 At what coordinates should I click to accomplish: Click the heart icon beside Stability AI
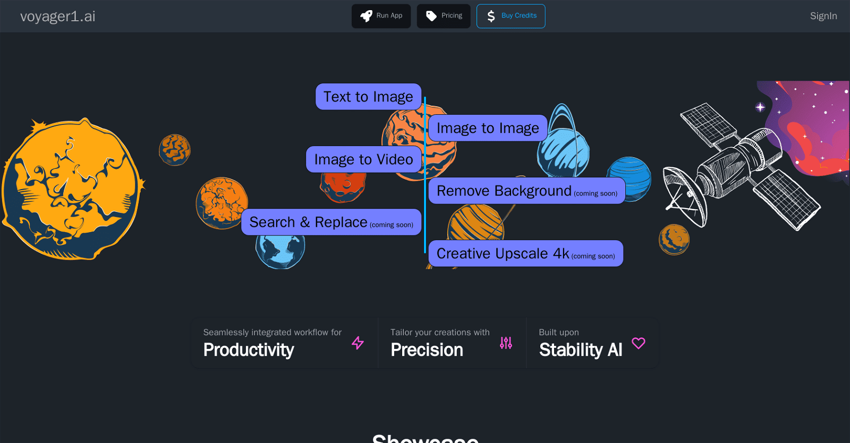pos(638,343)
